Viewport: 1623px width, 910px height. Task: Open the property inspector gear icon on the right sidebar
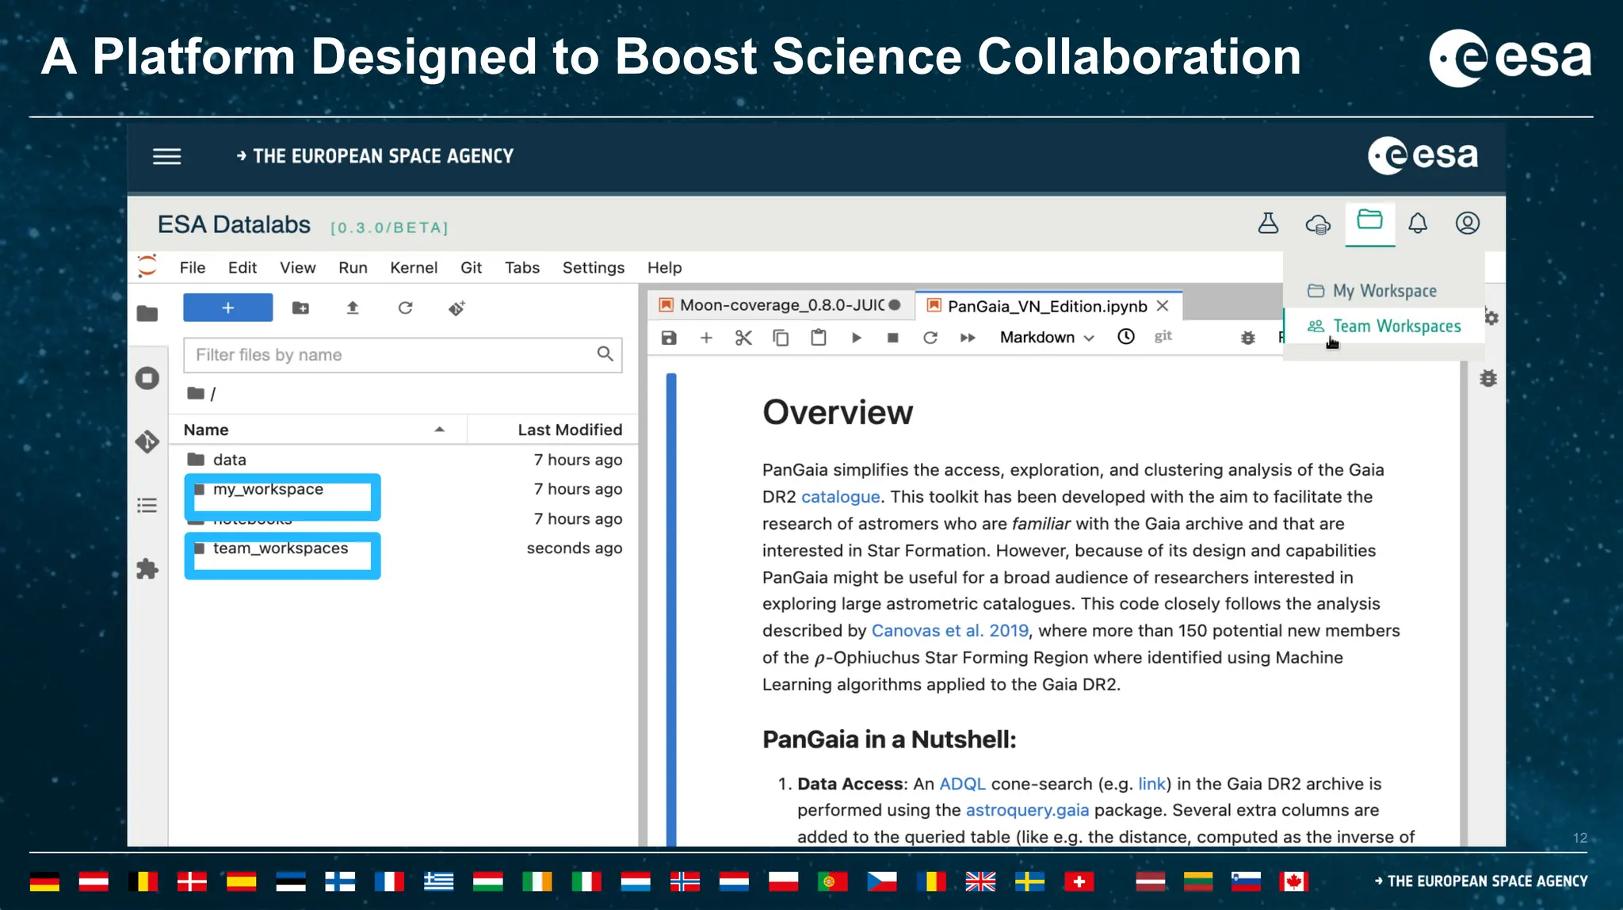1491,318
